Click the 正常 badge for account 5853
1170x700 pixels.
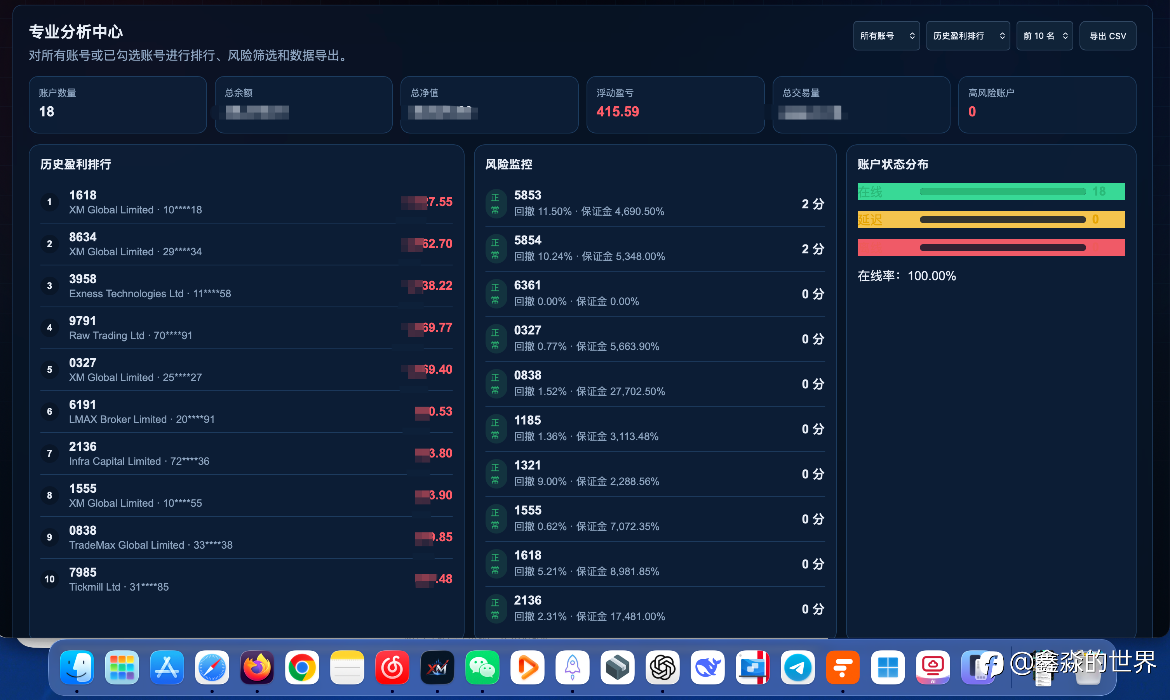coord(495,204)
